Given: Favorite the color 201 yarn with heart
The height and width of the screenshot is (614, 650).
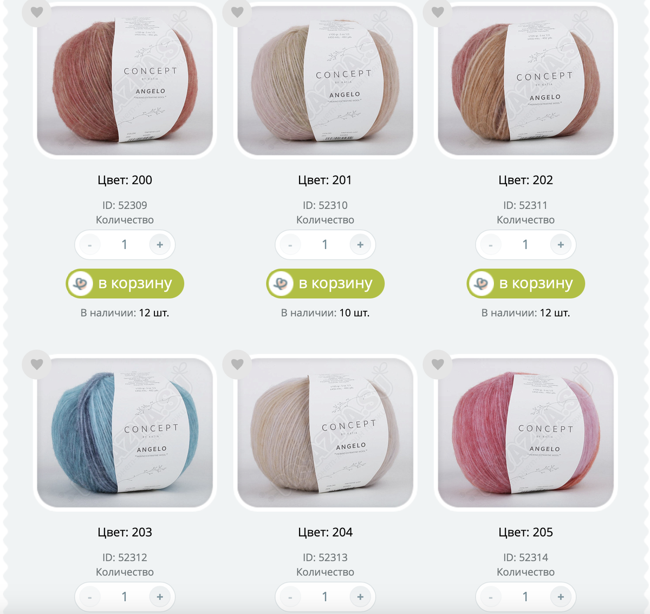Looking at the screenshot, I should click(x=237, y=12).
